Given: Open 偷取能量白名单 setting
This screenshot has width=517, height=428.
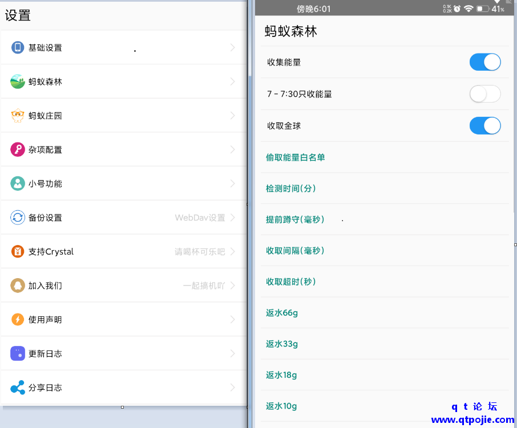Looking at the screenshot, I should pos(295,157).
